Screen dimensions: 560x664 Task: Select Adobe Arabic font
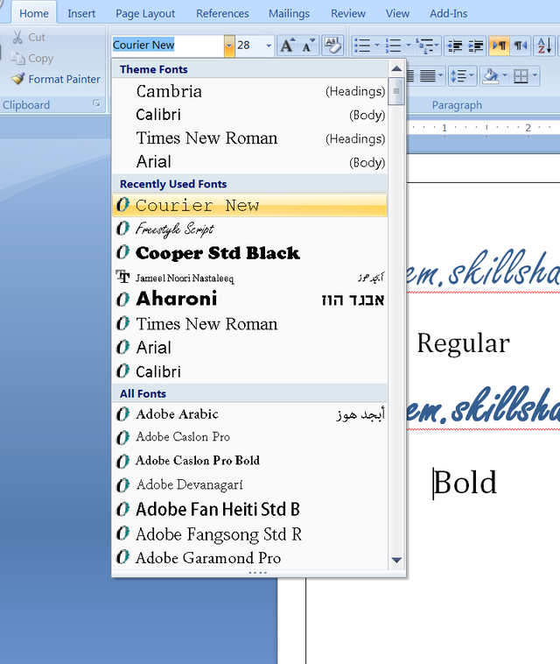[249, 413]
